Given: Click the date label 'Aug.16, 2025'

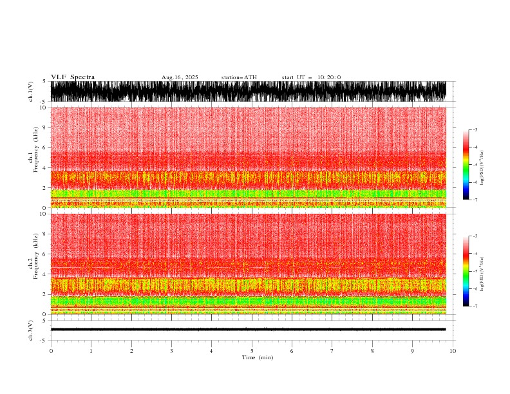Looking at the screenshot, I should (180, 77).
